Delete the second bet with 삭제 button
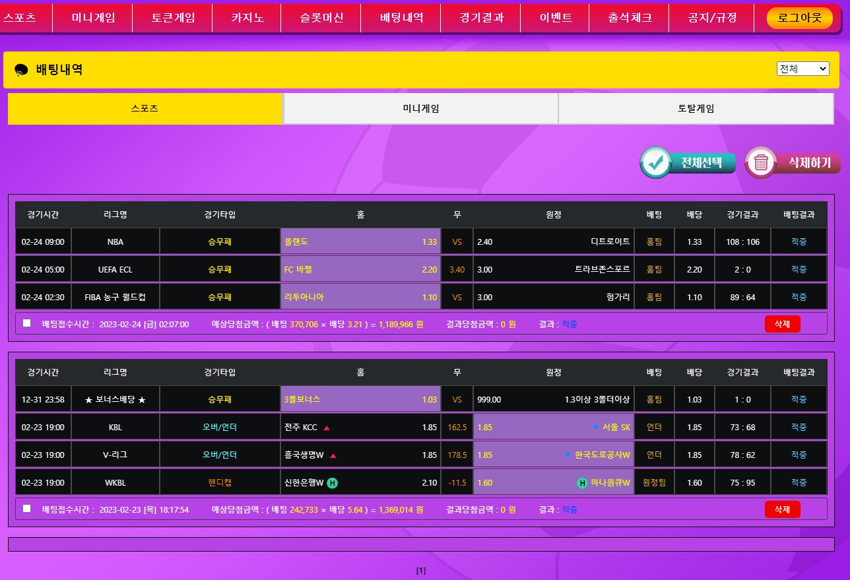Screen dimensions: 850x580 pyautogui.click(x=782, y=509)
